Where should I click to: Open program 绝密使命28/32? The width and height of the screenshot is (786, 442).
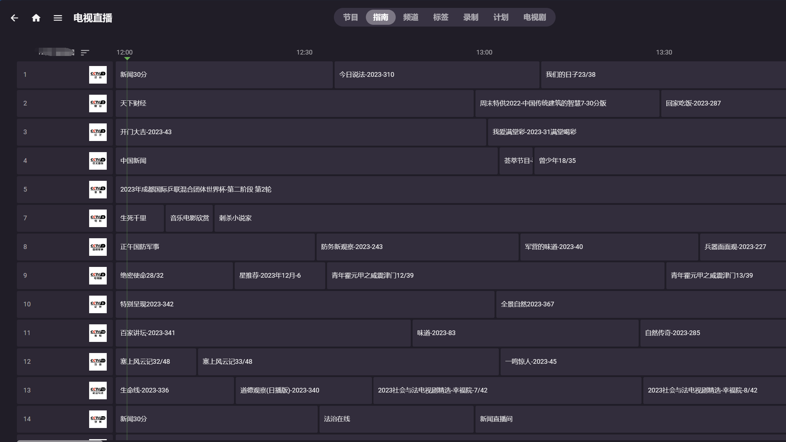[x=174, y=276]
